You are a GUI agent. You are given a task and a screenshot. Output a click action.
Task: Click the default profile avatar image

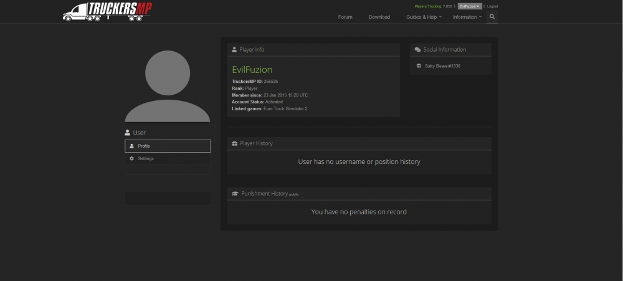pyautogui.click(x=167, y=85)
